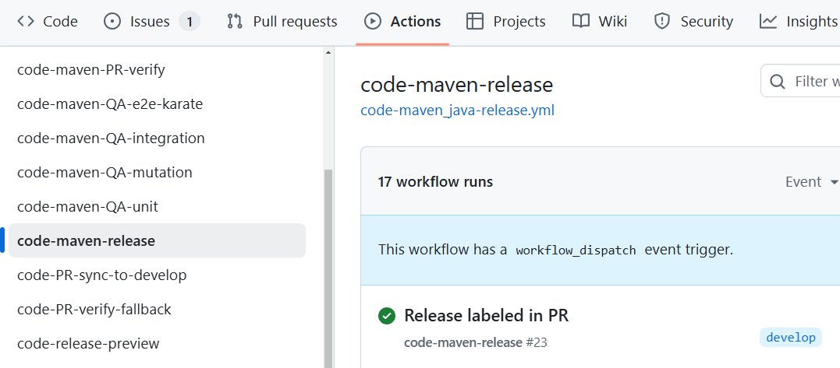Click the Issues count badge
The image size is (840, 368).
click(x=189, y=22)
